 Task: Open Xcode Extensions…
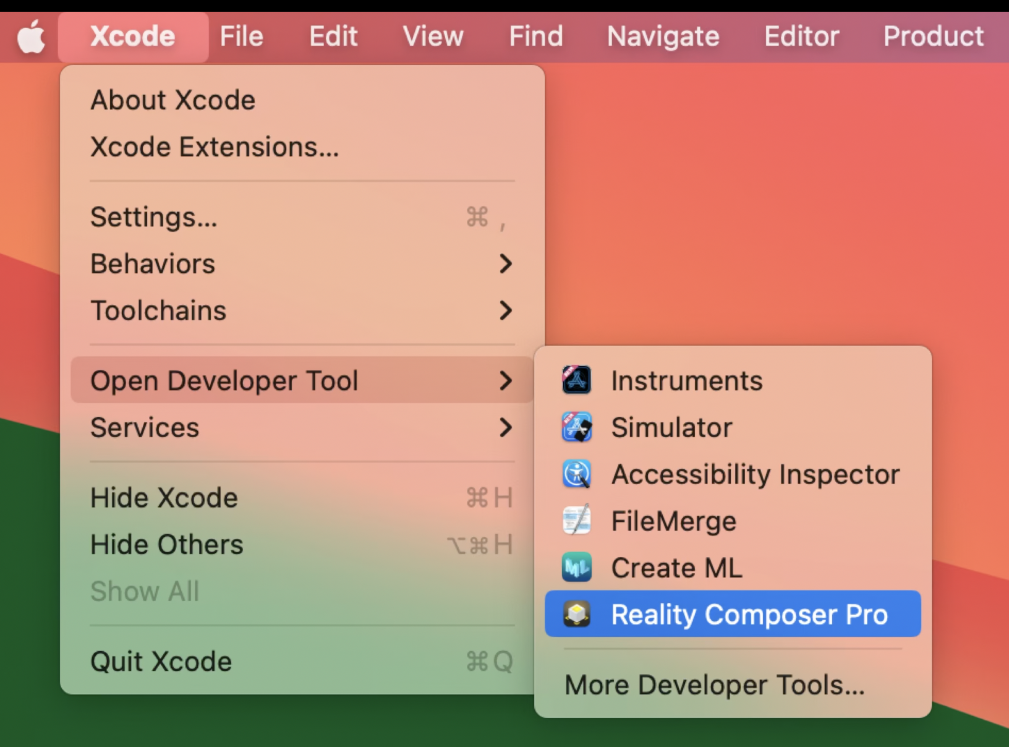215,147
